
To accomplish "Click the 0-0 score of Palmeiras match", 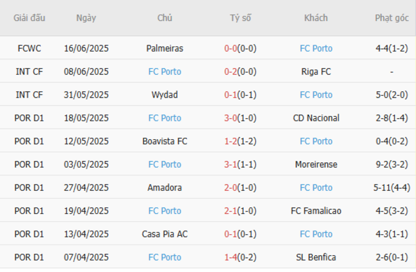I will [232, 49].
